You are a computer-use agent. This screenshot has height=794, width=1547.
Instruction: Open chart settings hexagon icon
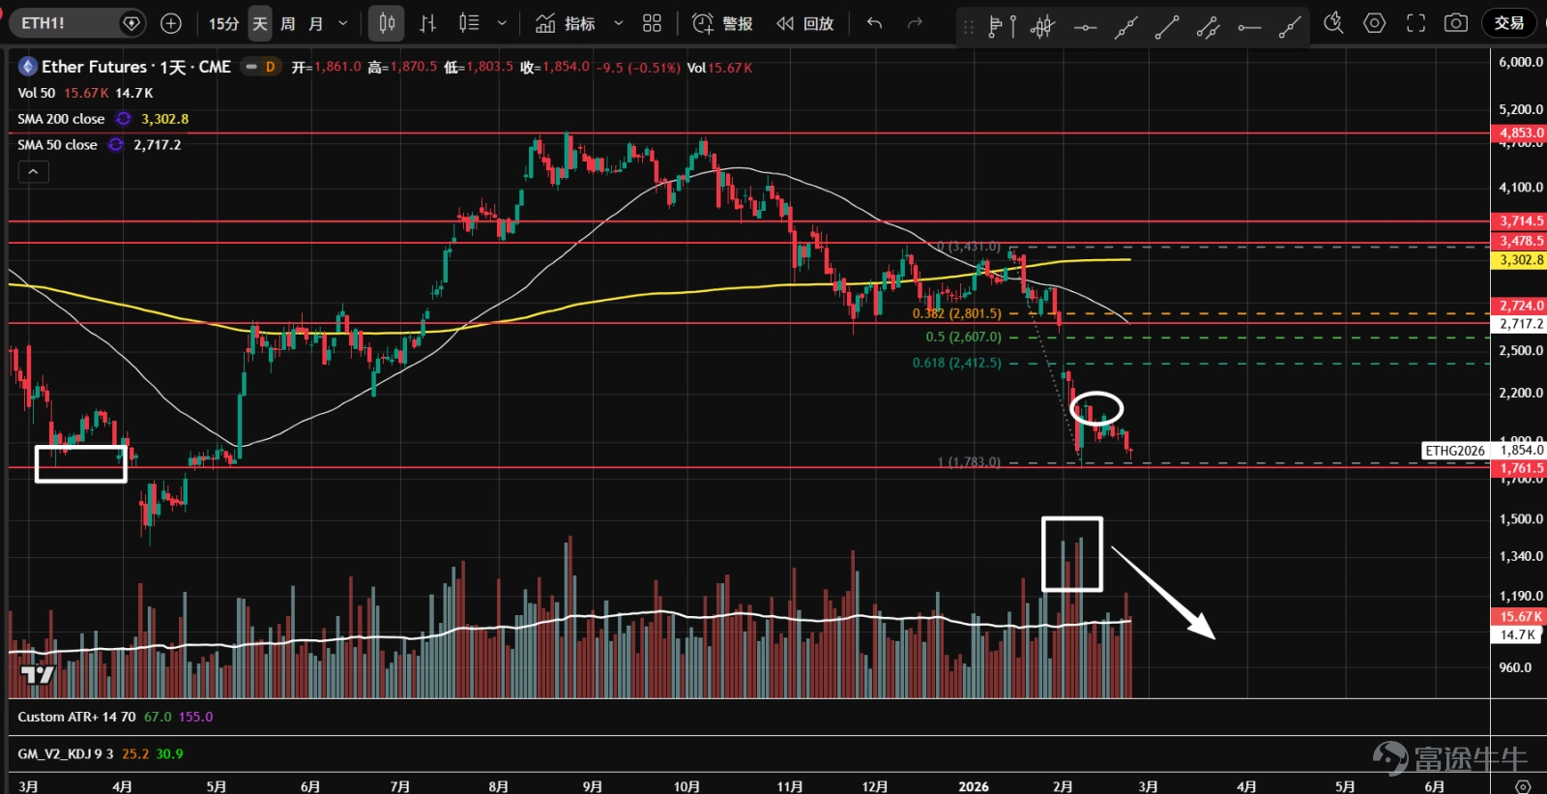1375,23
